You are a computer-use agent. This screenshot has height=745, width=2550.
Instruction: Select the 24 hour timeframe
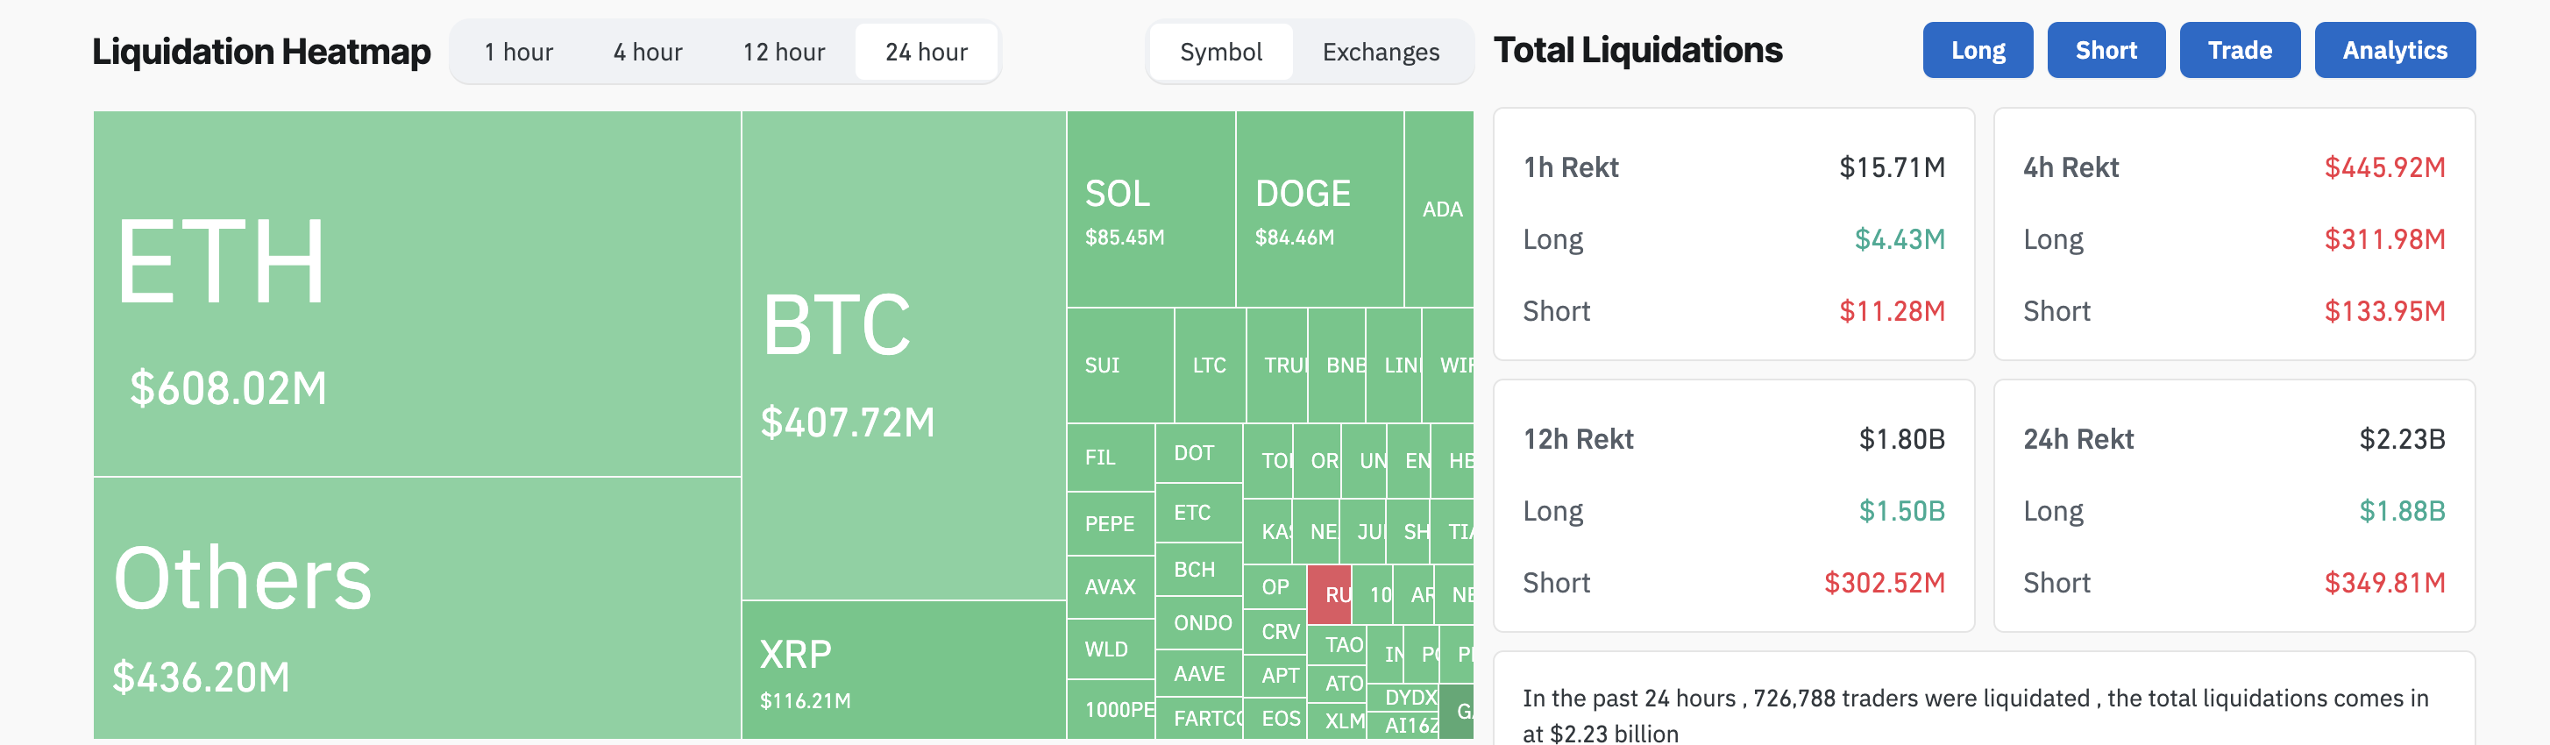point(926,52)
